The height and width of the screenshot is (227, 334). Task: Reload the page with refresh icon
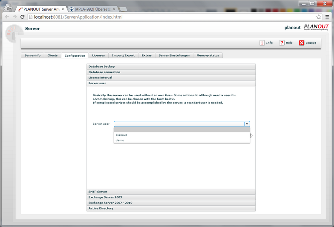click(22, 17)
